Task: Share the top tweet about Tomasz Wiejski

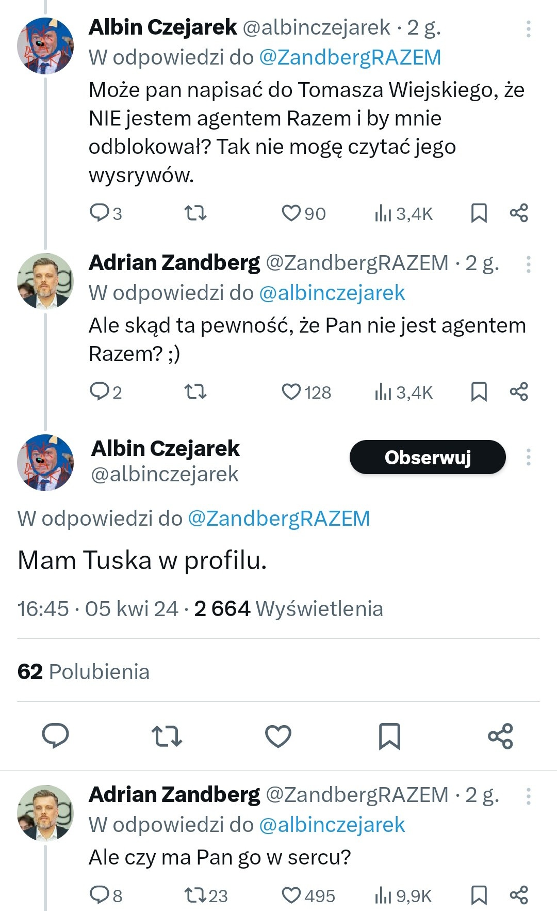Action: [519, 213]
